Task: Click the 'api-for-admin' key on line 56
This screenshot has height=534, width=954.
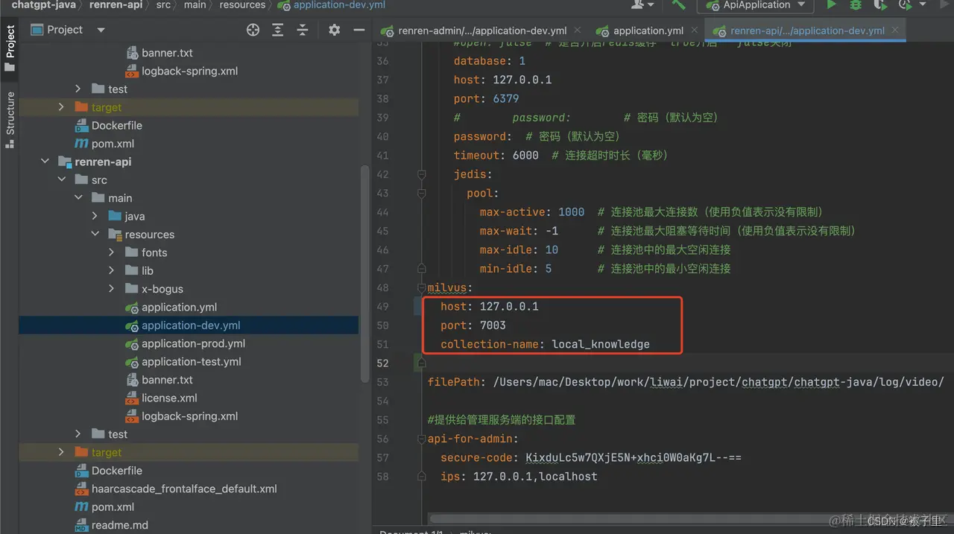Action: [x=470, y=439]
